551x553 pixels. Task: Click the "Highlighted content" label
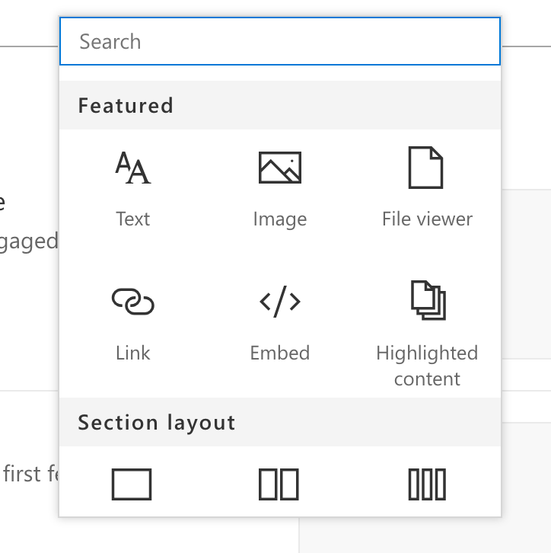427,366
